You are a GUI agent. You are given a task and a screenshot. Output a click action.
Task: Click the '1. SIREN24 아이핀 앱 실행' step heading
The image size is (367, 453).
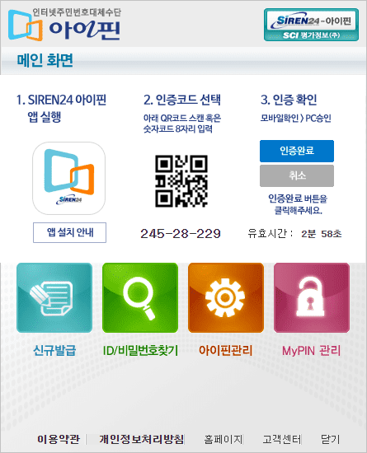click(61, 109)
